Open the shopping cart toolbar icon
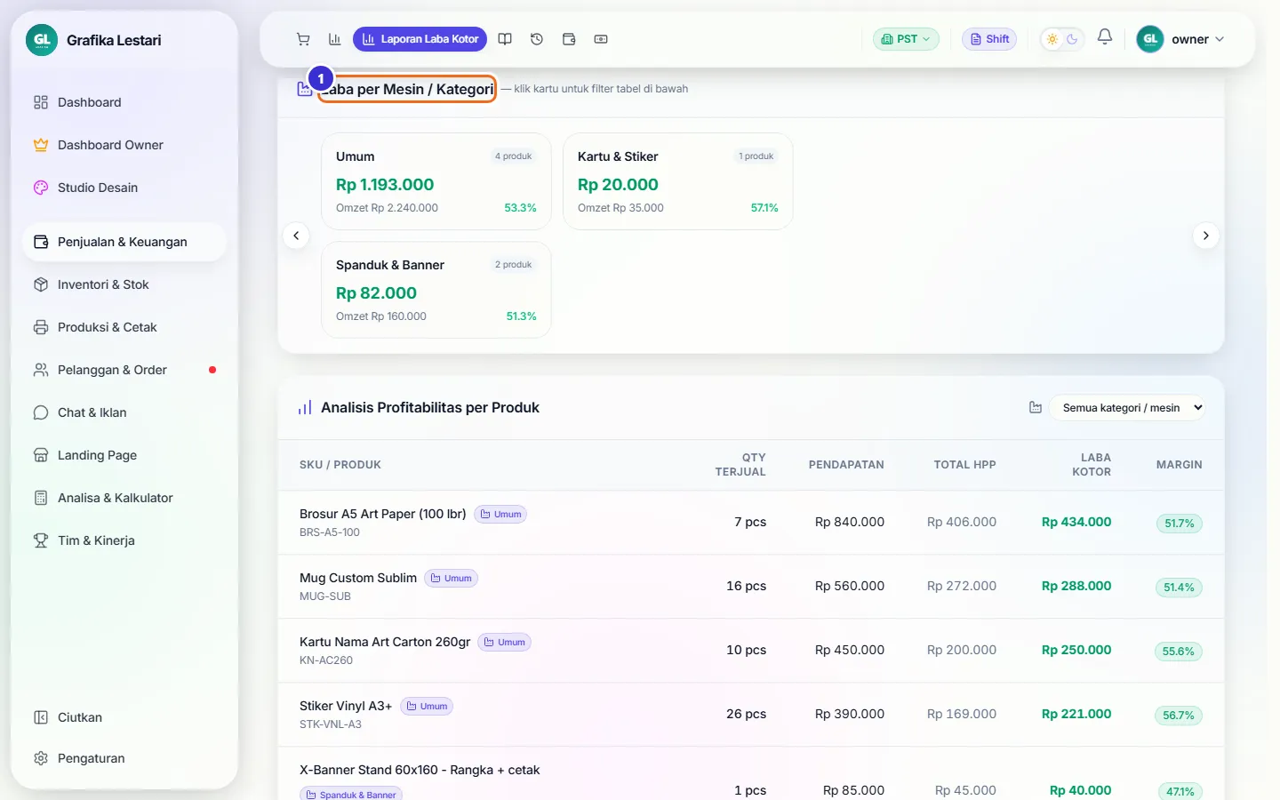 click(303, 39)
